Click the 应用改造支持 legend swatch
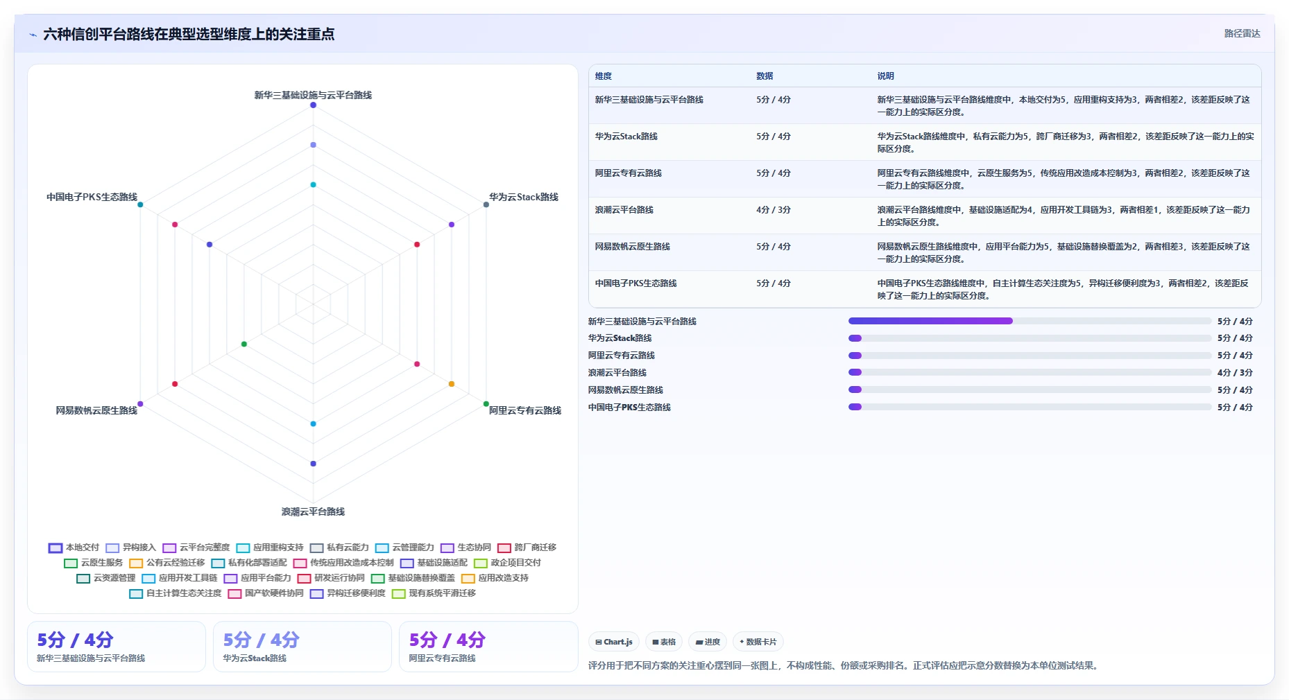The height and width of the screenshot is (700, 1289). pyautogui.click(x=468, y=578)
